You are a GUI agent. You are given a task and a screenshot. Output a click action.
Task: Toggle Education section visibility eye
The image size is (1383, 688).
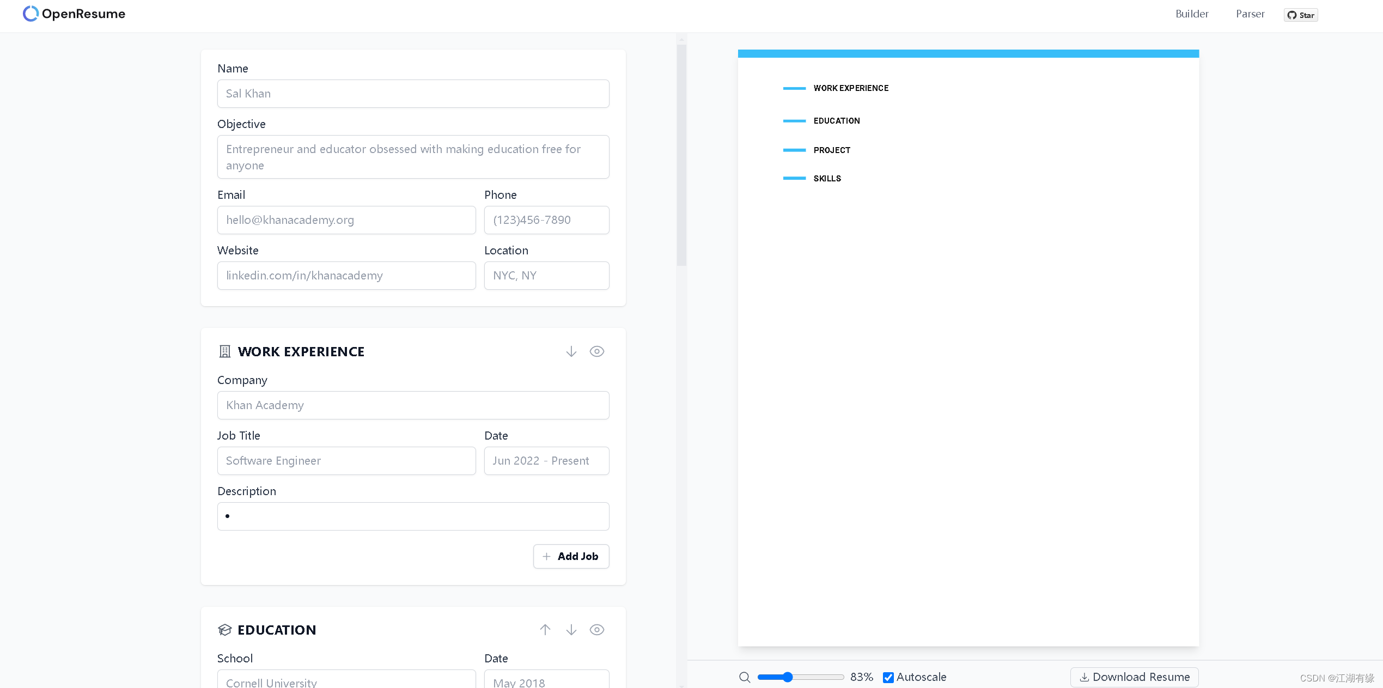pyautogui.click(x=597, y=630)
